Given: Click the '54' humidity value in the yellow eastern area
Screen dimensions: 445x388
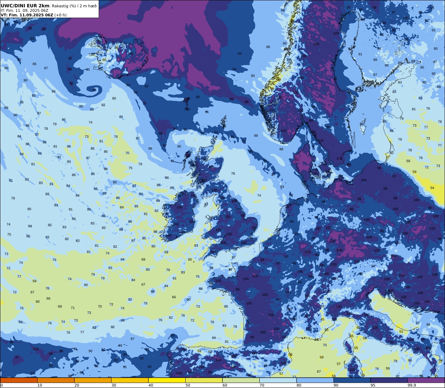Looking at the screenshot, I should coord(432,188).
